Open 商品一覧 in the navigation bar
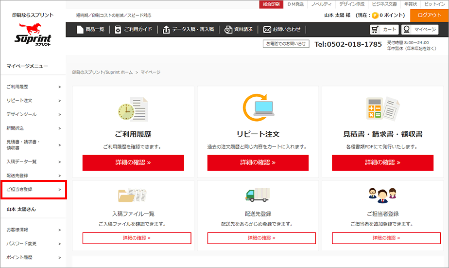Viewport: 449px width, 268px height. (x=95, y=30)
